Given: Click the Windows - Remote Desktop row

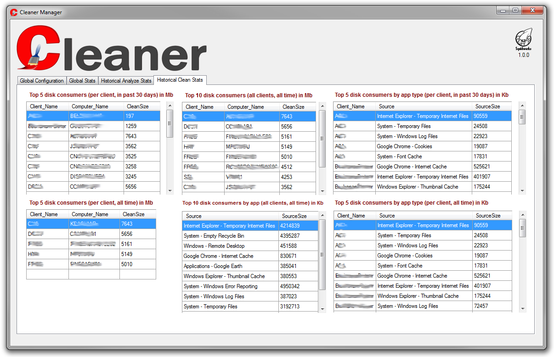Looking at the screenshot, I should click(x=250, y=246).
